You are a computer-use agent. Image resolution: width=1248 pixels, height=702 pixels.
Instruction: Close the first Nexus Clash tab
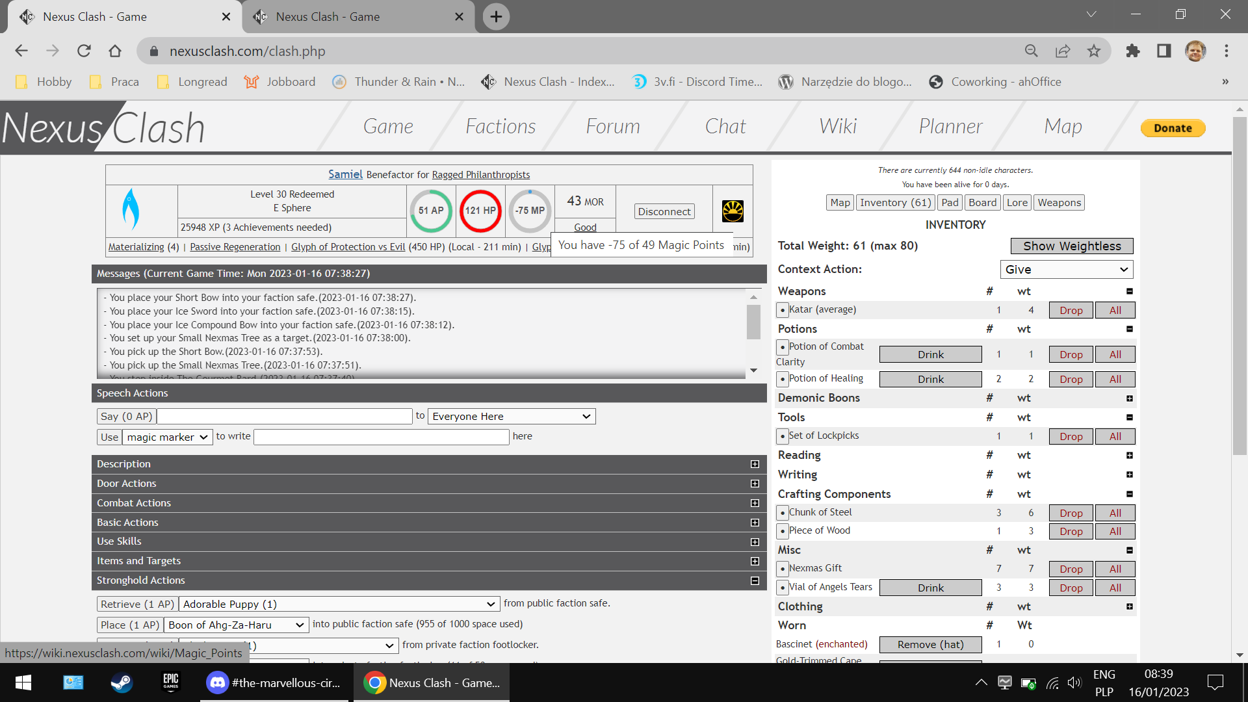pos(226,17)
